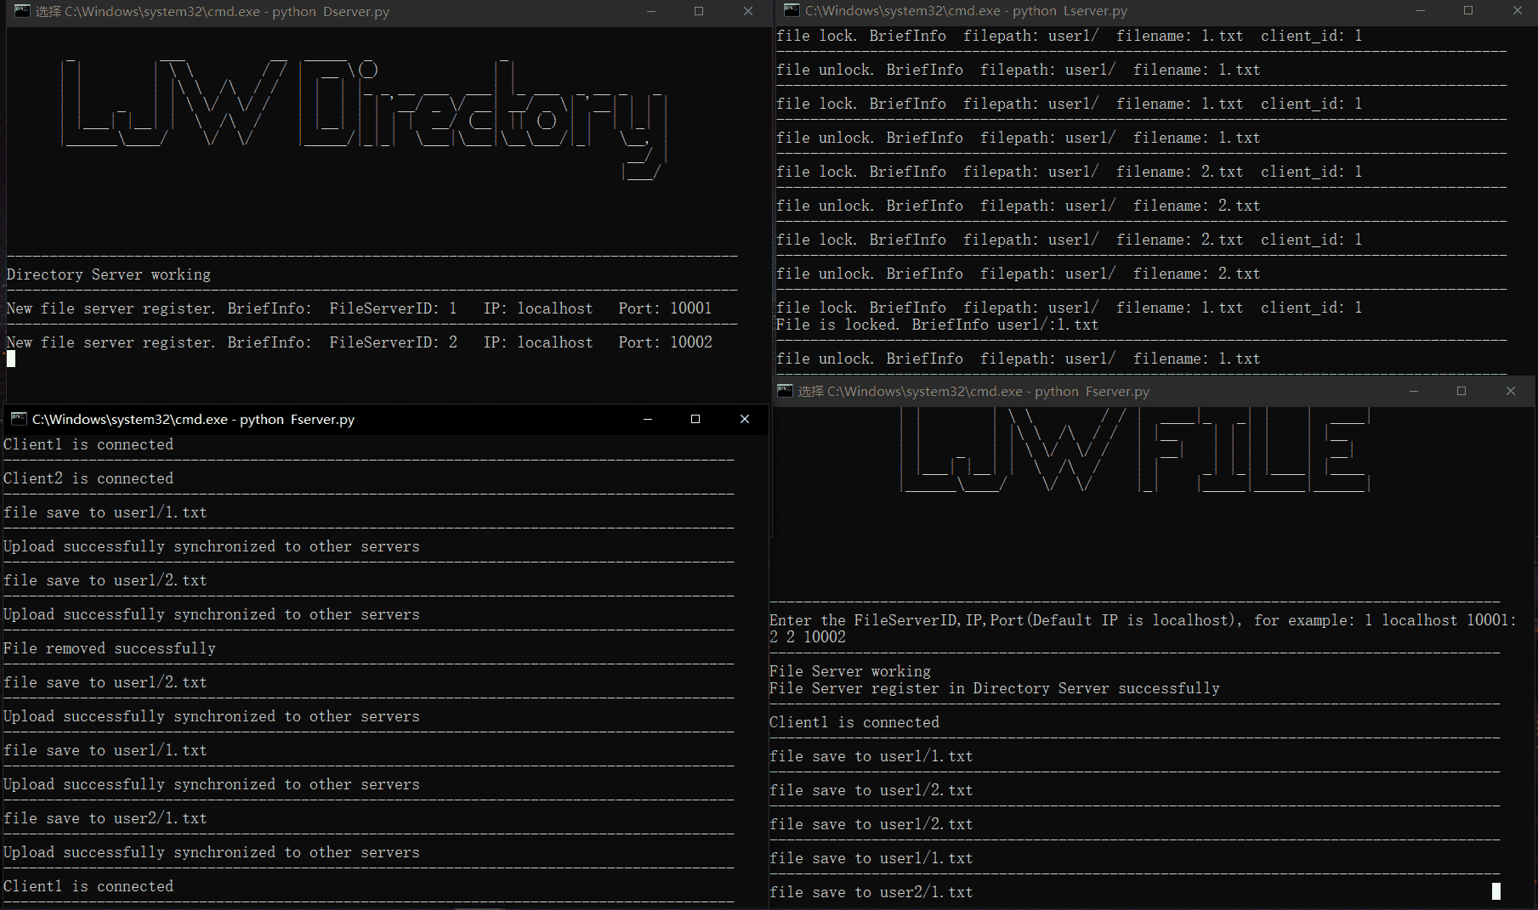Click the first 'file lock' line in Lserver window
This screenshot has width=1538, height=910.
tap(1070, 36)
